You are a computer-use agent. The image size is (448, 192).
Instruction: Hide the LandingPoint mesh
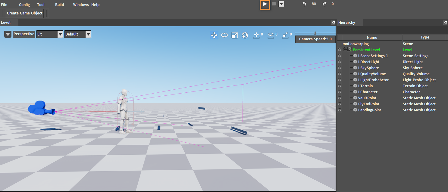point(340,110)
